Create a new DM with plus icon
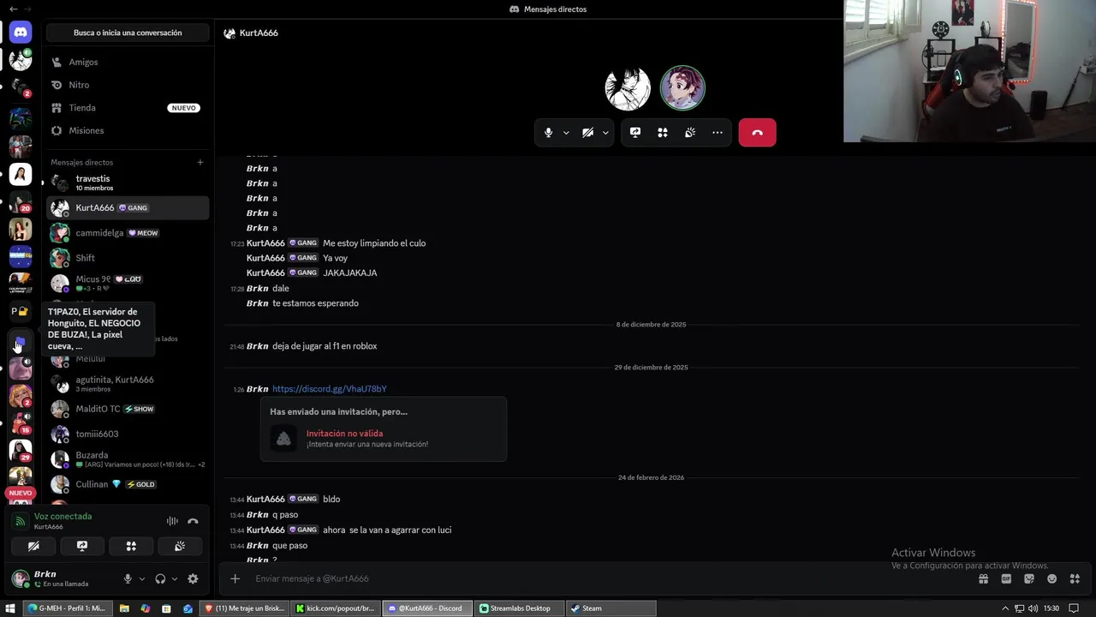1096x617 pixels. 200,162
